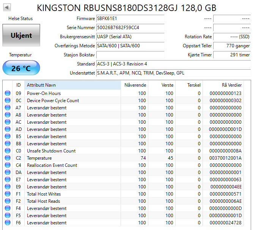Viewport: 253px width, 230px height.
Task: Click the Oppstart Teller 770 ganger field
Action: (232, 46)
